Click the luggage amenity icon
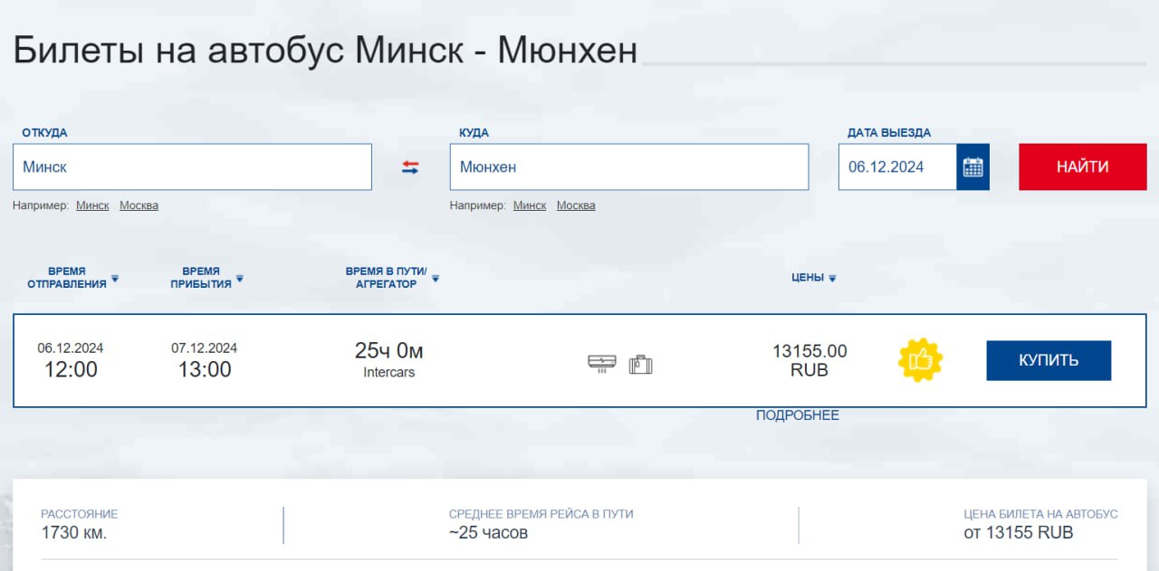 click(641, 364)
